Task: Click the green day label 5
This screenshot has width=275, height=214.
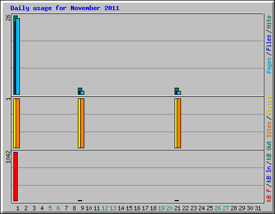Action: click(x=50, y=208)
